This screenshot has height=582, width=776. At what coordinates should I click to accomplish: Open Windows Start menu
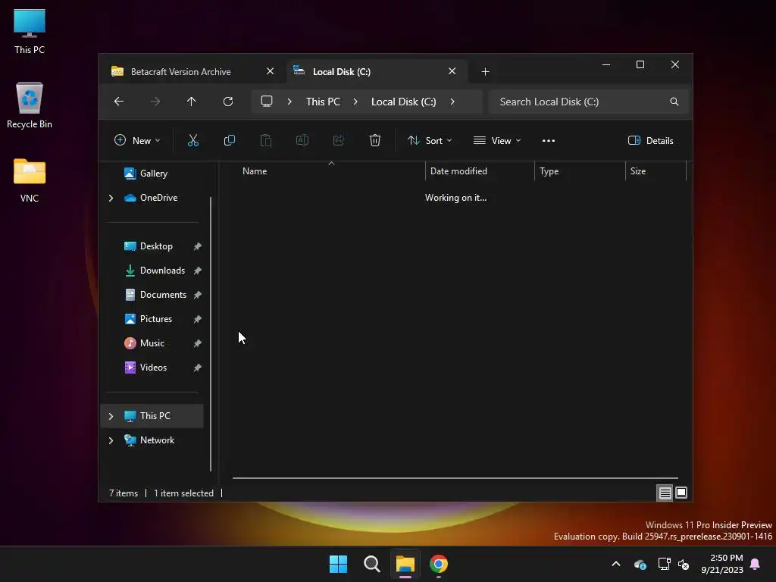(x=339, y=564)
